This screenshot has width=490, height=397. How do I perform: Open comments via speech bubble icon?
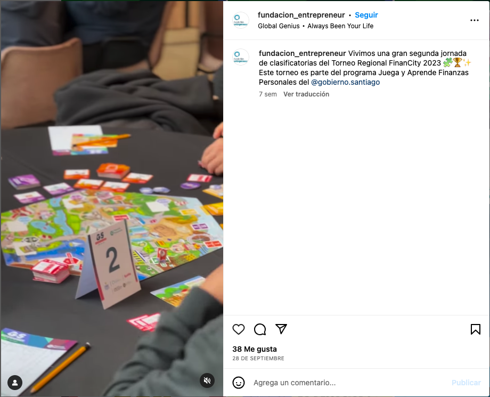point(260,329)
